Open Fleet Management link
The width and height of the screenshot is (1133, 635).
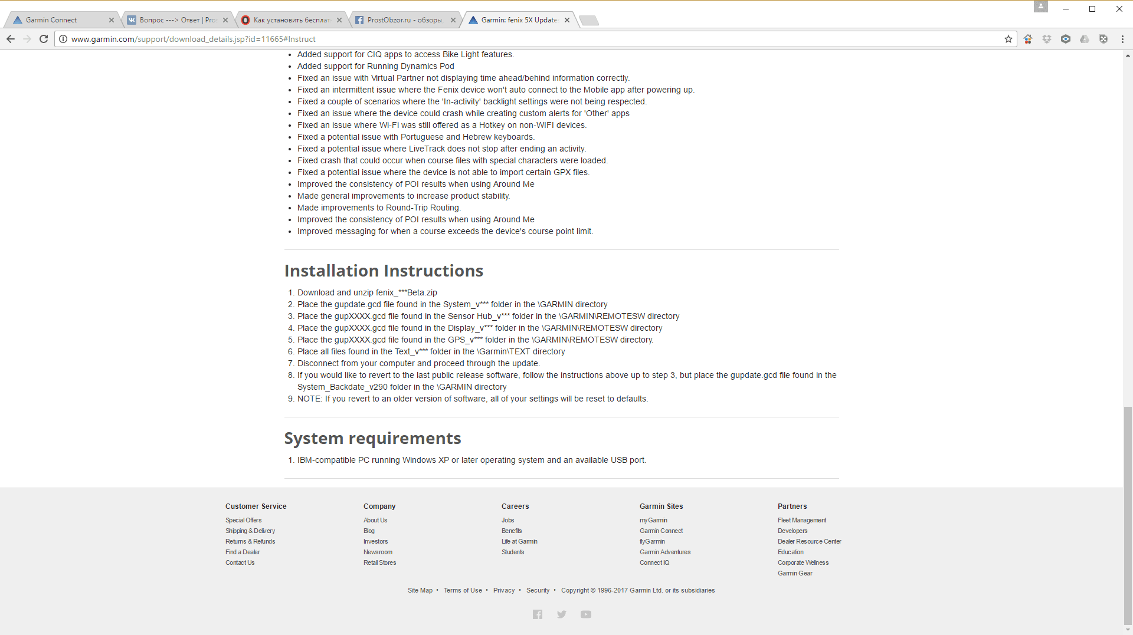(802, 520)
